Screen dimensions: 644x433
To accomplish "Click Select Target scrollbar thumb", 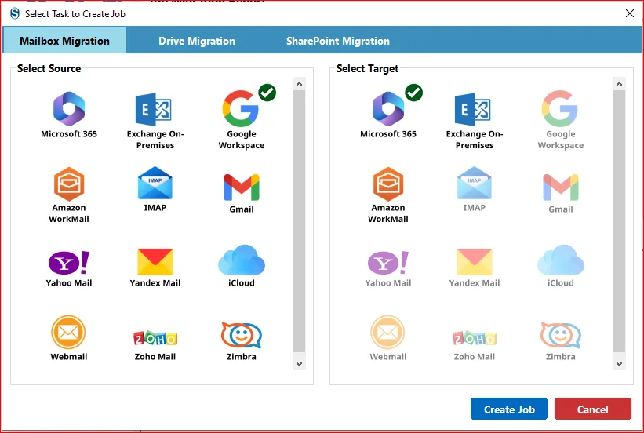I will coord(620,221).
